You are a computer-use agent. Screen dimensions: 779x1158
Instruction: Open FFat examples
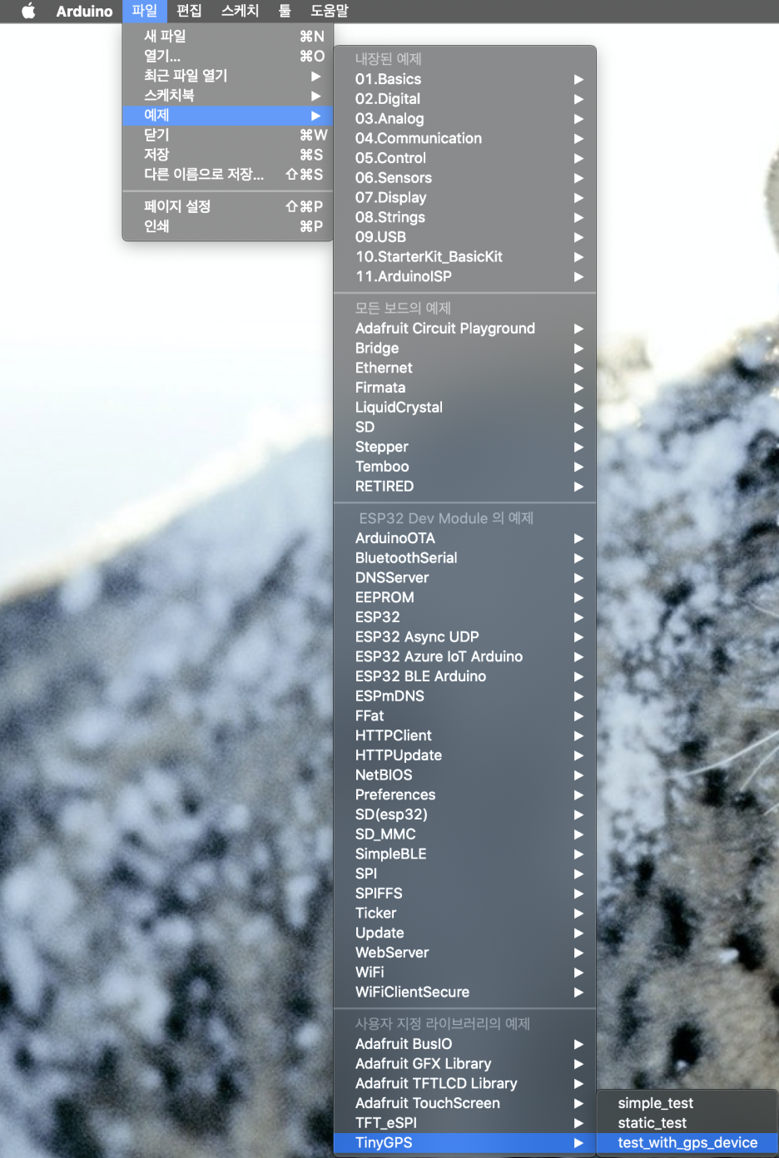pyautogui.click(x=465, y=716)
